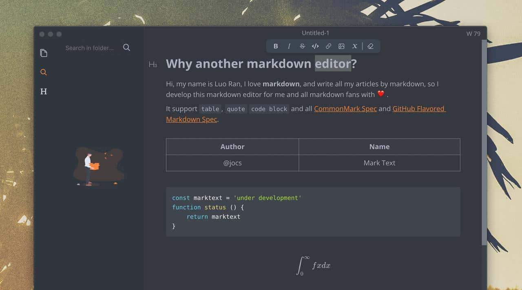Open table of contents via H icon
This screenshot has width=522, height=290.
point(43,91)
